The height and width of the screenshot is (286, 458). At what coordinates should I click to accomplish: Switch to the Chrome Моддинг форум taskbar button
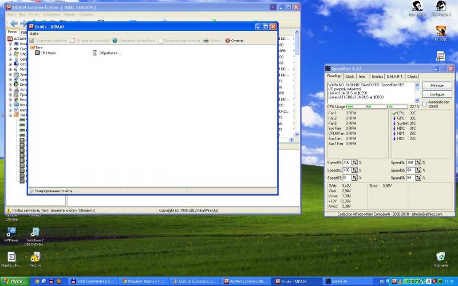pyautogui.click(x=144, y=281)
